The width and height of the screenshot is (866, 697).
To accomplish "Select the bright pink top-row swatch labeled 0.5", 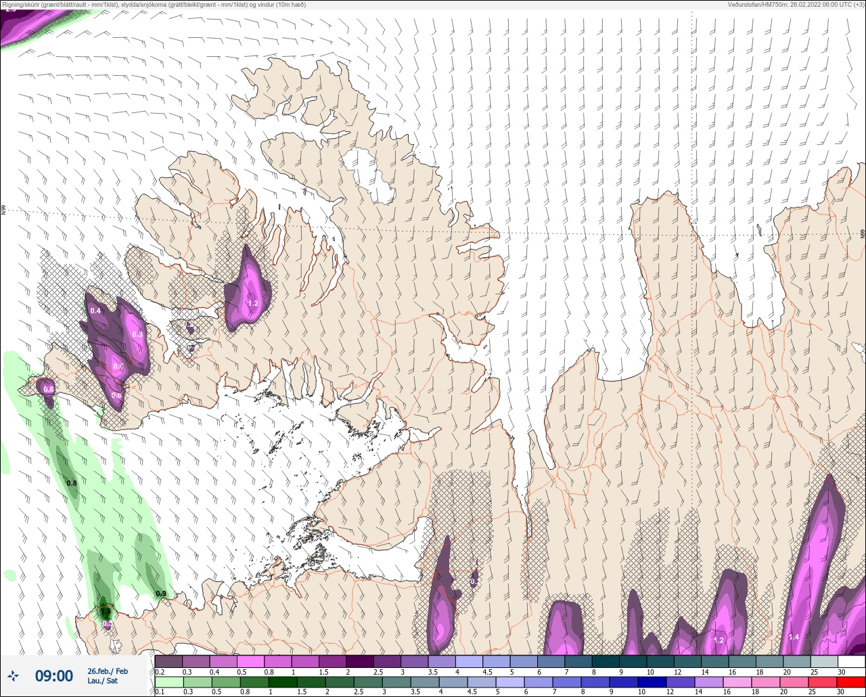I will 250,661.
